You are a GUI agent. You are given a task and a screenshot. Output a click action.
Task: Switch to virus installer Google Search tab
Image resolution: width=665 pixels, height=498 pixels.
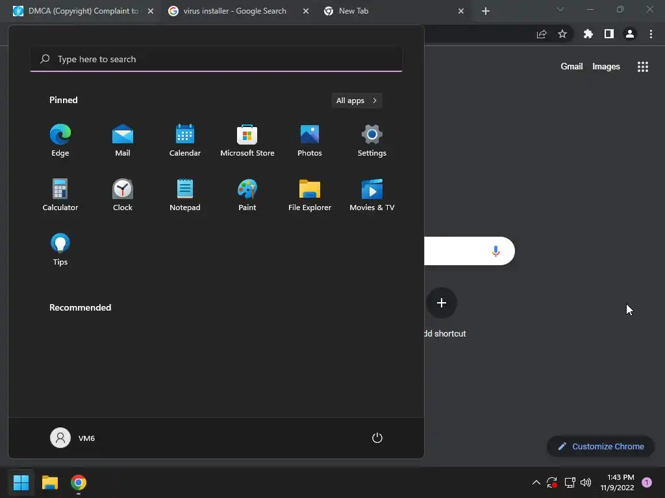pyautogui.click(x=234, y=11)
